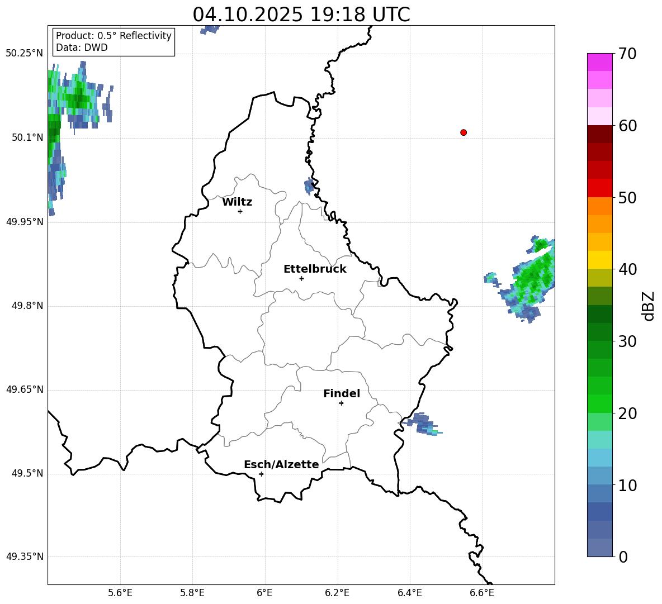Viewport: 662px width, 604px height.
Task: Pick the magenta top color of the colorbar
Action: tap(600, 62)
